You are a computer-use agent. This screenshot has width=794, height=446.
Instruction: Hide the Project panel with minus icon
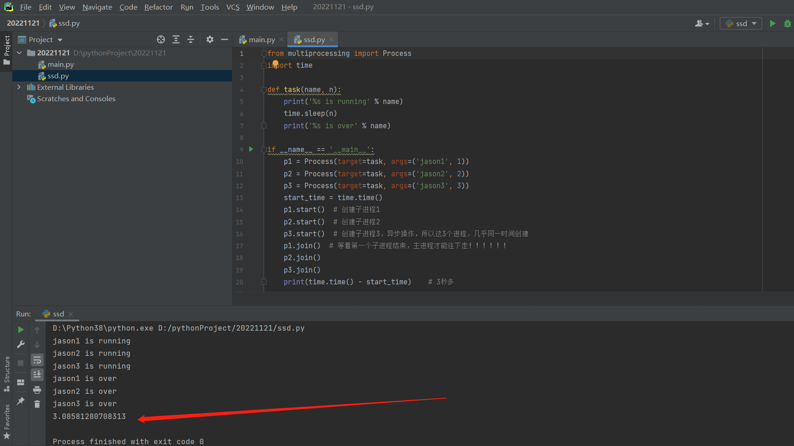225,39
